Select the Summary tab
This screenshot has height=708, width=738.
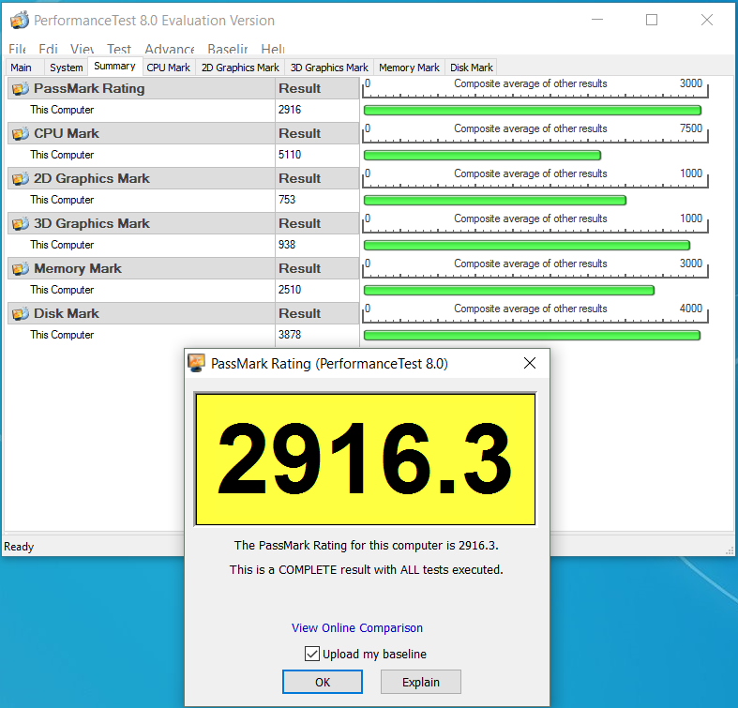click(114, 66)
